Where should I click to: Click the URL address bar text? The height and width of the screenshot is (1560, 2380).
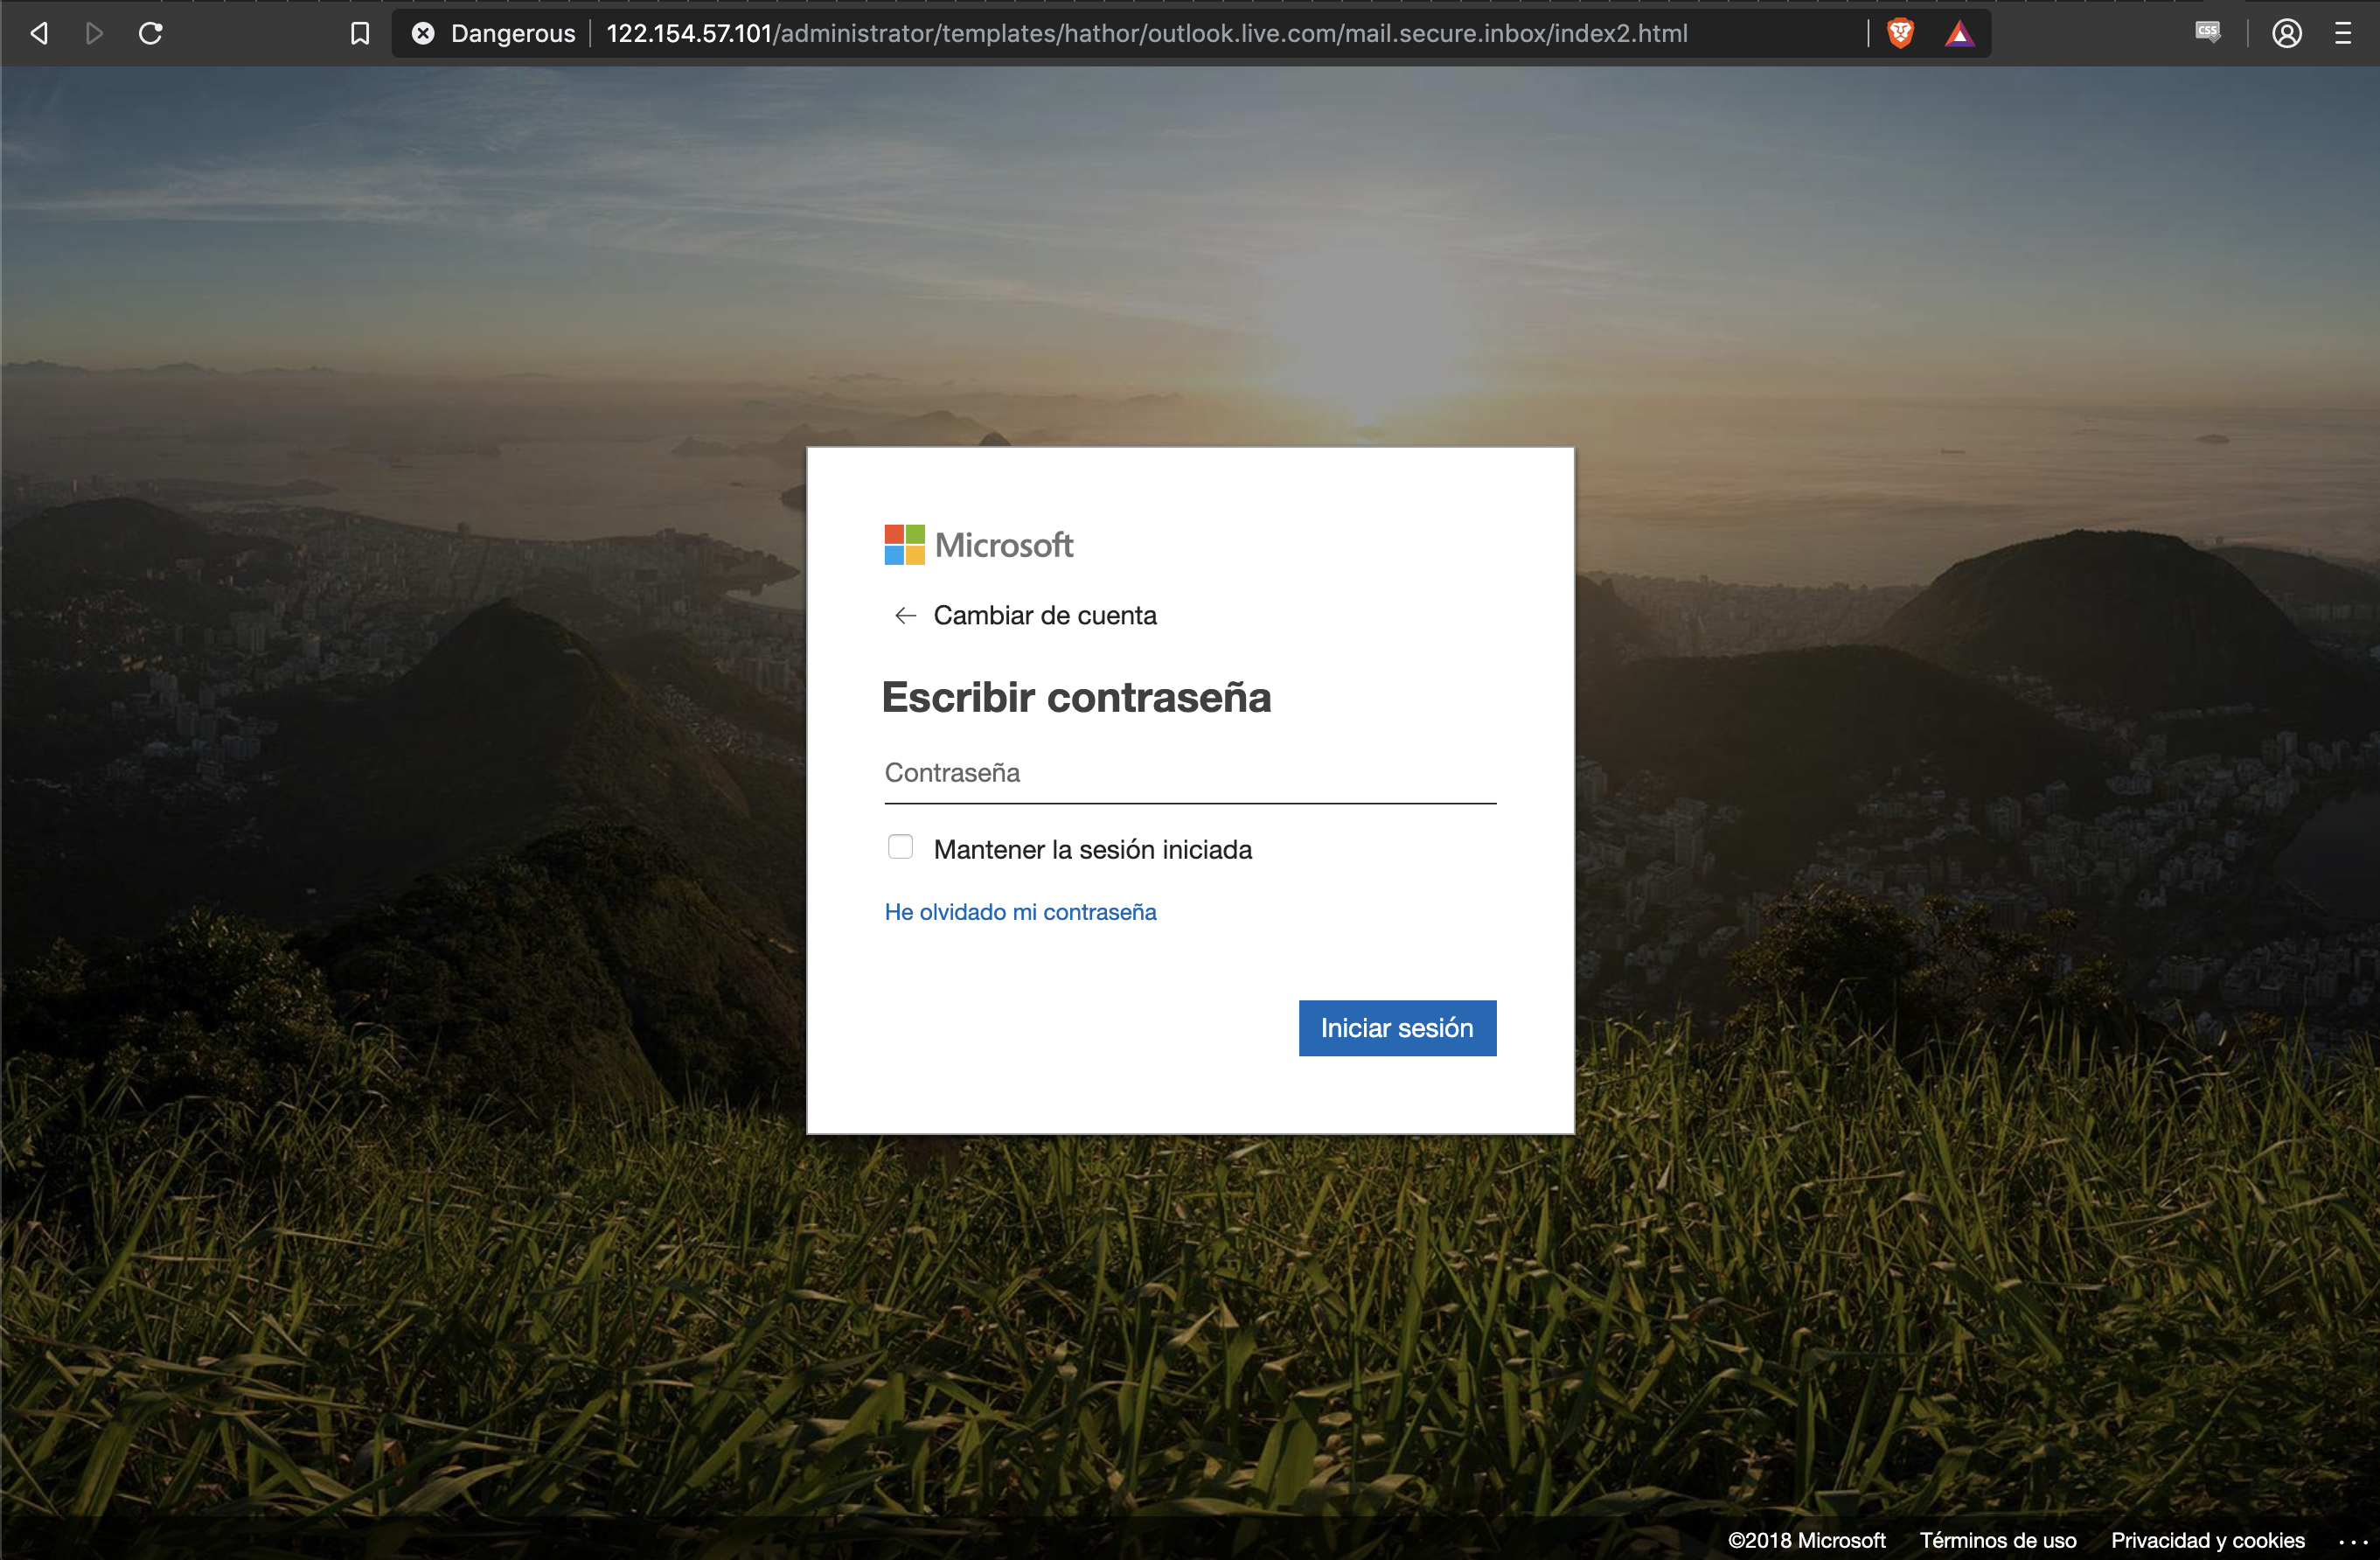1146,33
